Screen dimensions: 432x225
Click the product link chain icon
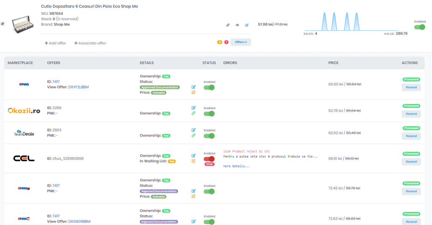(x=228, y=25)
